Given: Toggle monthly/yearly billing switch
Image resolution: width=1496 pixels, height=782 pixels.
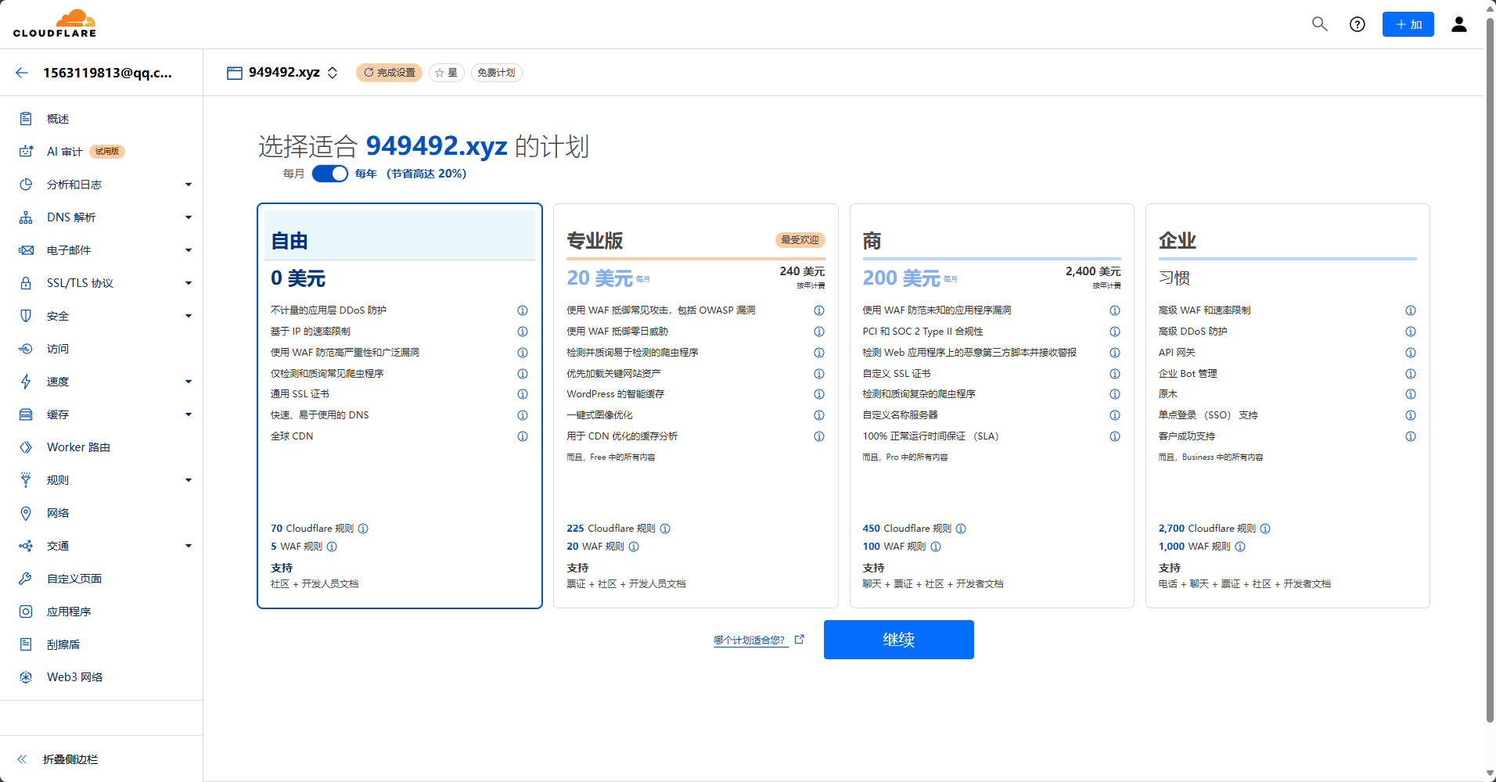Looking at the screenshot, I should [330, 174].
